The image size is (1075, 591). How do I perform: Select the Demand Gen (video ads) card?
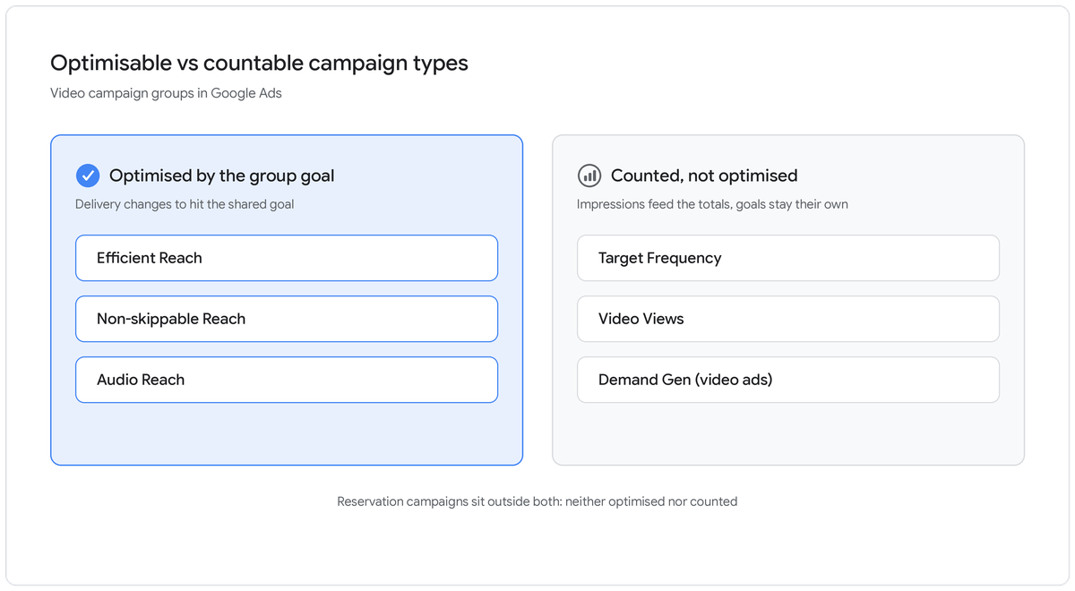click(x=788, y=380)
